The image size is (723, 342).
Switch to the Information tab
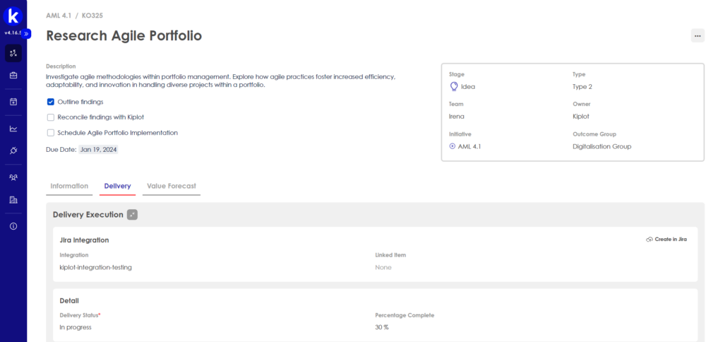coord(69,186)
